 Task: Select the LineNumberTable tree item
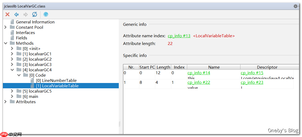[59, 80]
